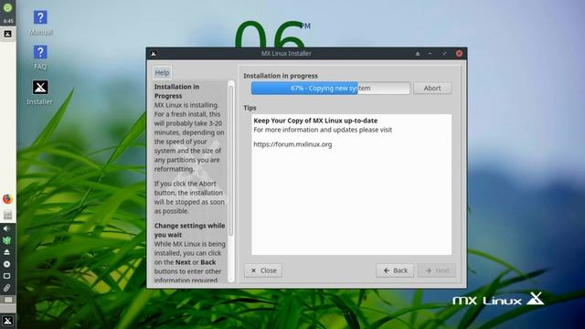Maximize the MX Linux Installer window
The image size is (585, 329).
coord(444,54)
